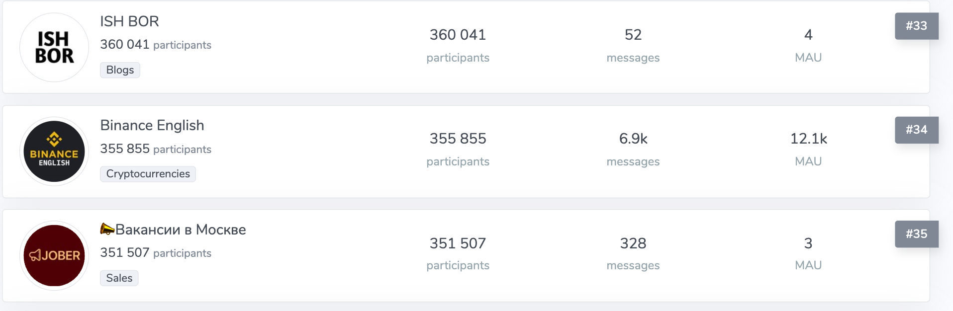
Task: Select the Sales category tag
Action: [119, 278]
